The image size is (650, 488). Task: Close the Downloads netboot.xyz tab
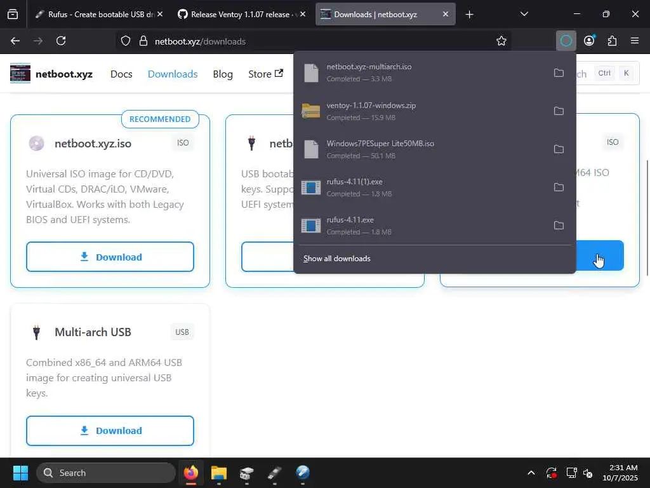tap(446, 14)
